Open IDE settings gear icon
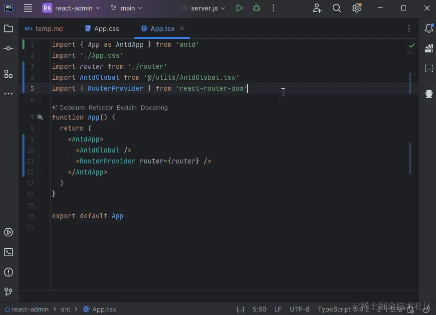This screenshot has height=315, width=436. pyautogui.click(x=357, y=8)
